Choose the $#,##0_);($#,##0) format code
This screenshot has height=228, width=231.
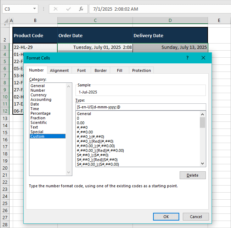click(x=92, y=155)
